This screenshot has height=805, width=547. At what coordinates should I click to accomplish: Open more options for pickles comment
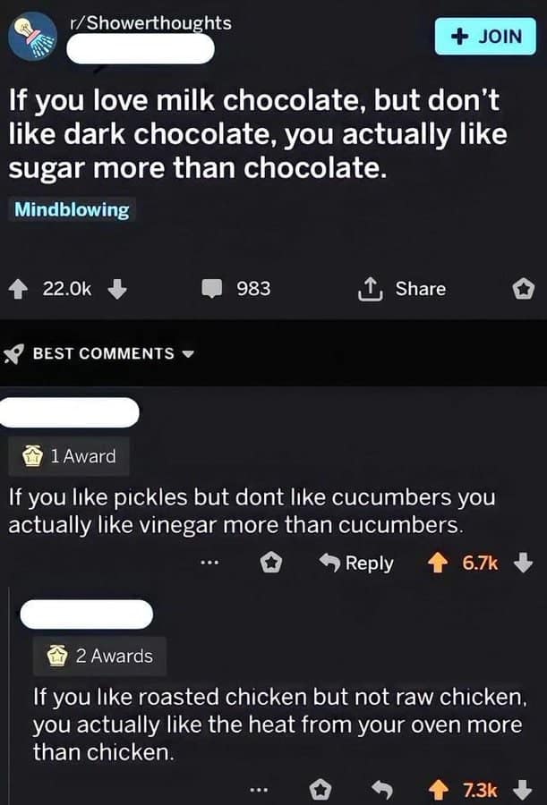209,563
